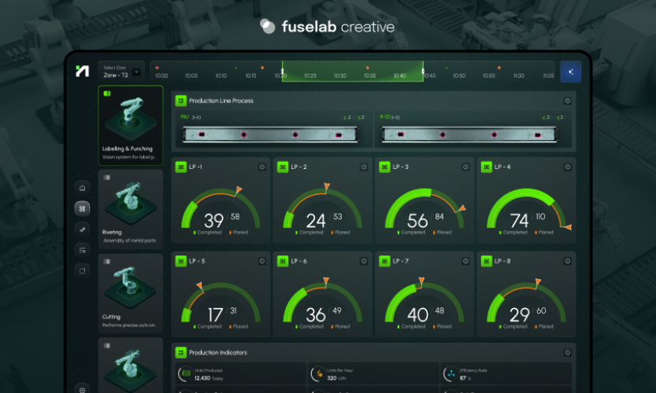Click the left handle of the timeline selection
The image size is (656, 393).
(x=283, y=71)
